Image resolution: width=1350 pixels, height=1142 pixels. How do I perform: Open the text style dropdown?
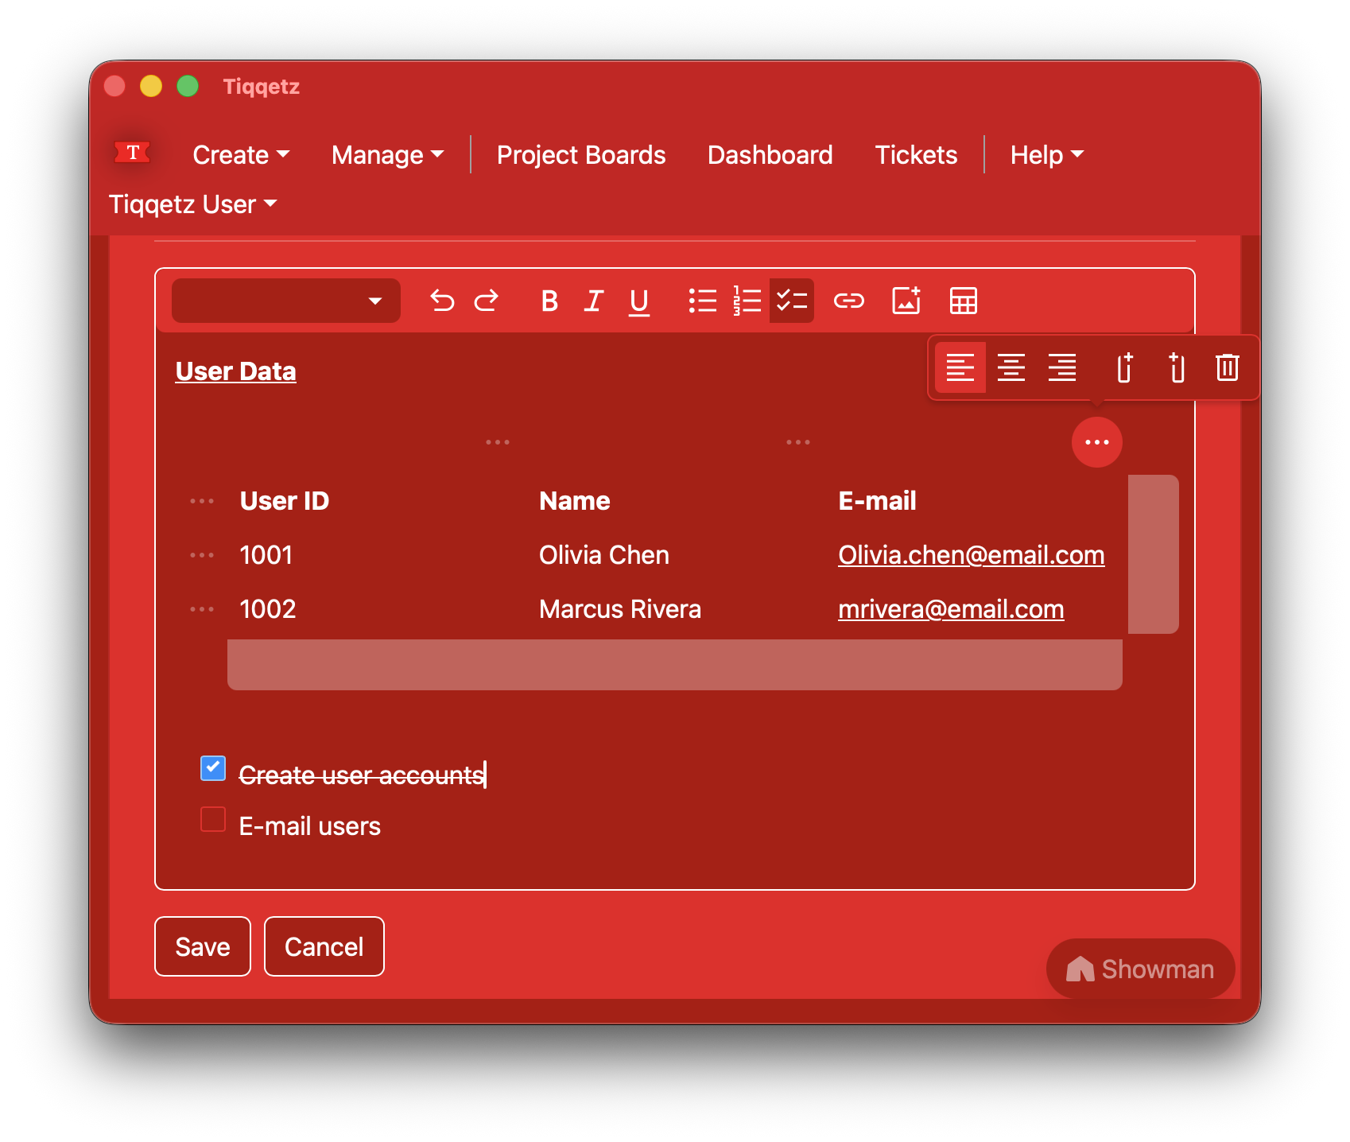tap(286, 301)
